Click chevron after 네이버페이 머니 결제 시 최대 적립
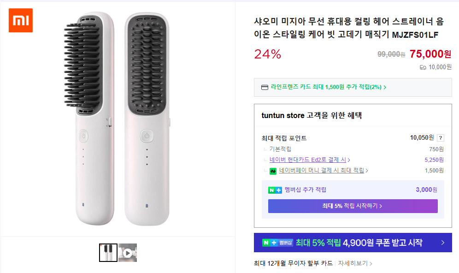This screenshot has height=273, width=459. (x=367, y=171)
